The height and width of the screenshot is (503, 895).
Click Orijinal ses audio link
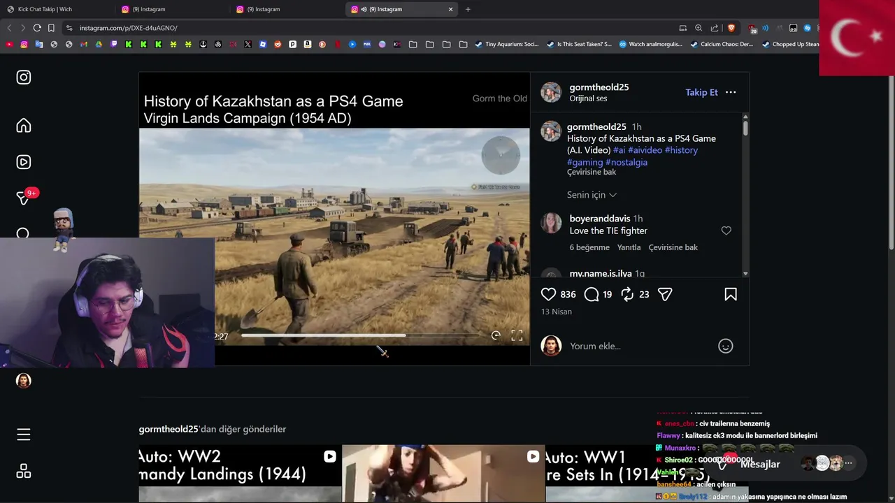588,99
